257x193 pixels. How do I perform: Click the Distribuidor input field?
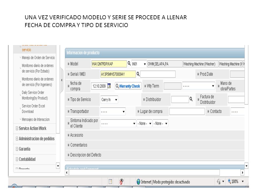(x=180, y=99)
